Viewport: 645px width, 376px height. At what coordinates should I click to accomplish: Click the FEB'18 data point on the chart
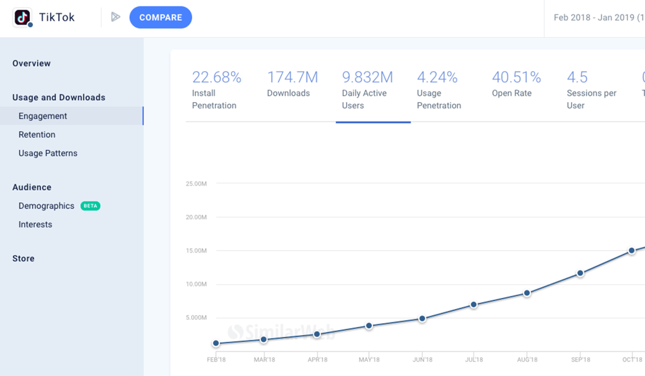216,343
